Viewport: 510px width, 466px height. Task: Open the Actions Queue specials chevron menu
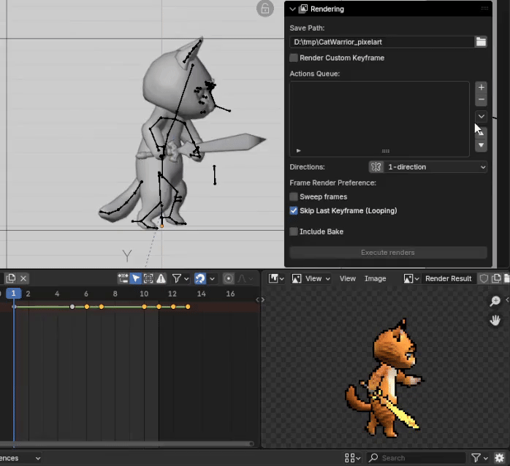[481, 116]
